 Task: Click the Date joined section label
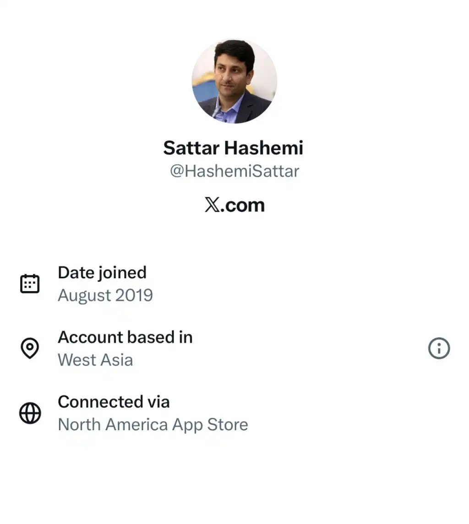point(102,272)
